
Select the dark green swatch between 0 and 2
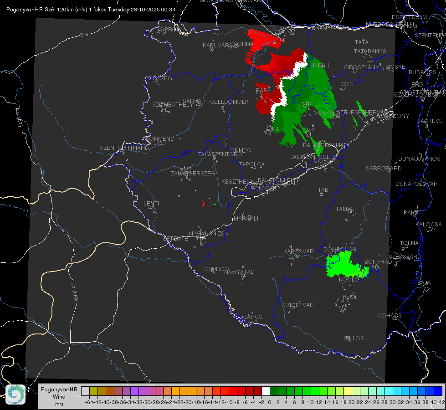pyautogui.click(x=274, y=391)
